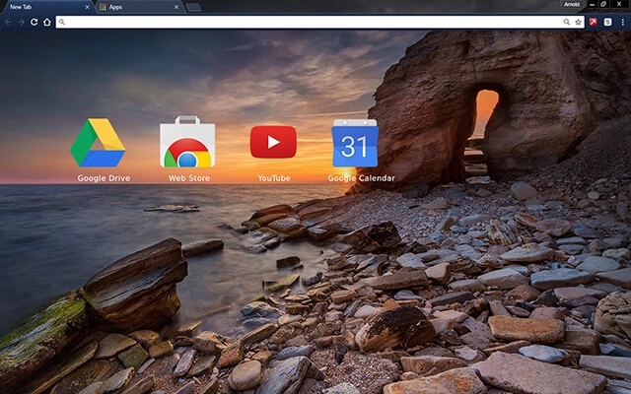Navigate forward with the forward arrow
Viewport: 631px width, 394px height.
21,22
